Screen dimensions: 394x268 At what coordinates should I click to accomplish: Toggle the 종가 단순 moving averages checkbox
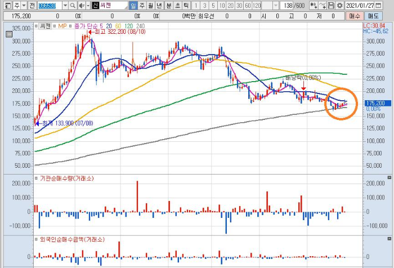[x=70, y=26]
